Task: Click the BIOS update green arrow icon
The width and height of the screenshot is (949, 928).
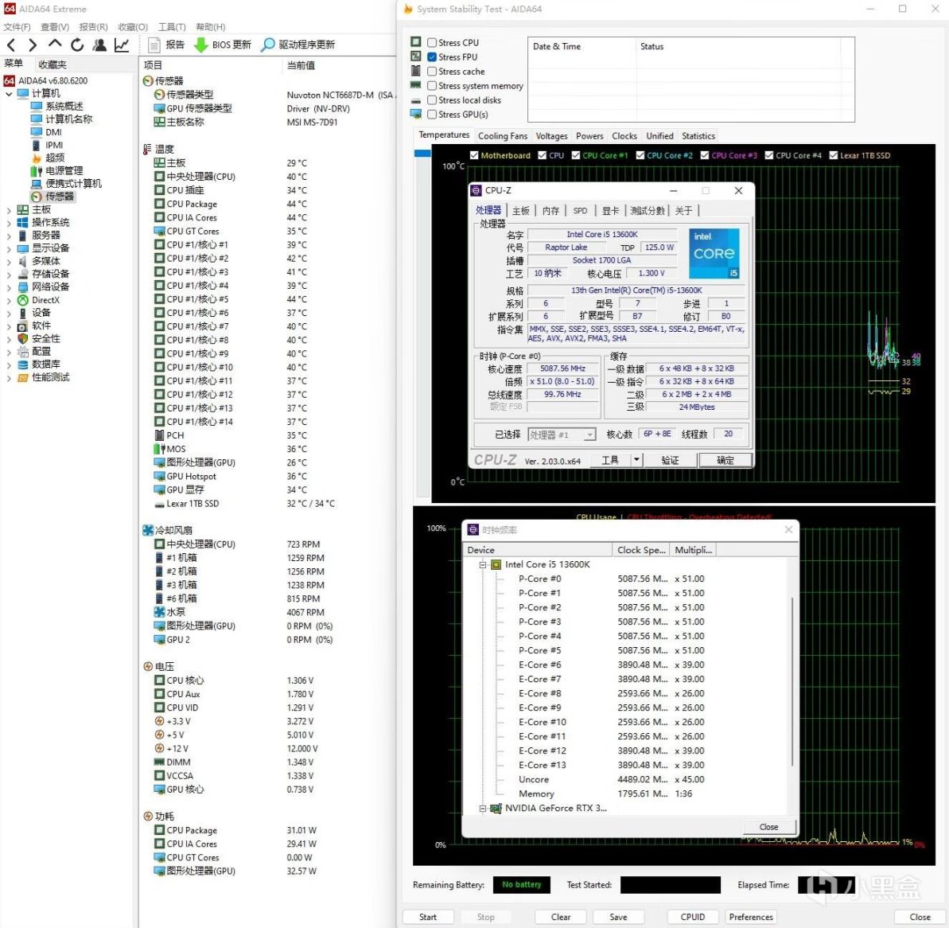Action: pyautogui.click(x=201, y=45)
